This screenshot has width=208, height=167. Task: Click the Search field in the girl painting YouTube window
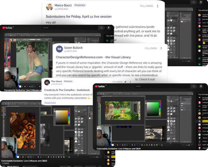pyautogui.click(x=70, y=28)
